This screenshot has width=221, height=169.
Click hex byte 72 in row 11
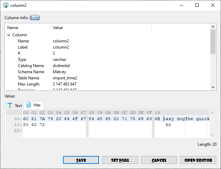(42, 125)
